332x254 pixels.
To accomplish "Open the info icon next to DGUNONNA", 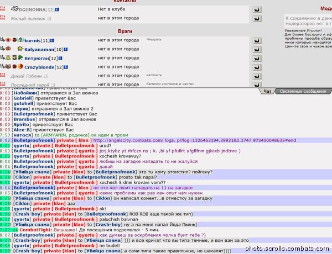I will (x=57, y=10).
